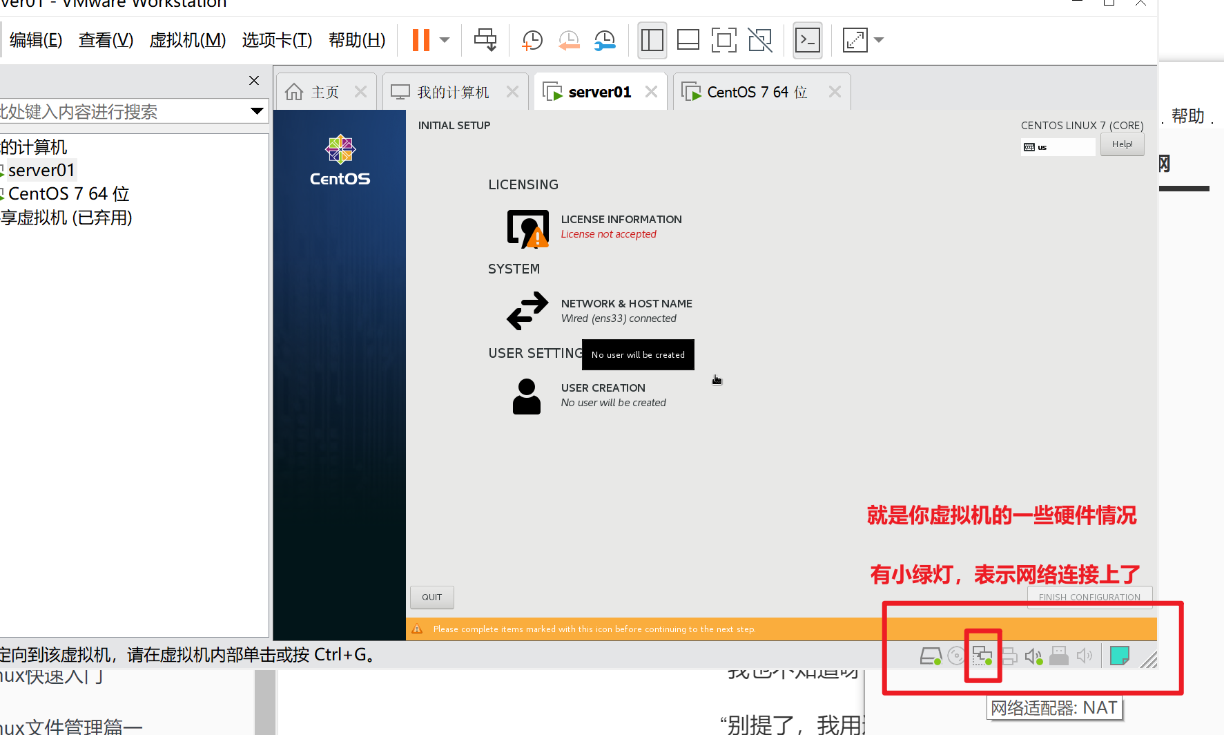Click the send Ctrl+Alt+Del toolbar icon
Image resolution: width=1224 pixels, height=735 pixels.
click(x=485, y=40)
